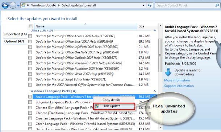Image resolution: width=221 pixels, height=132 pixels.
Task: Open the Support information link
Action: 179,86
